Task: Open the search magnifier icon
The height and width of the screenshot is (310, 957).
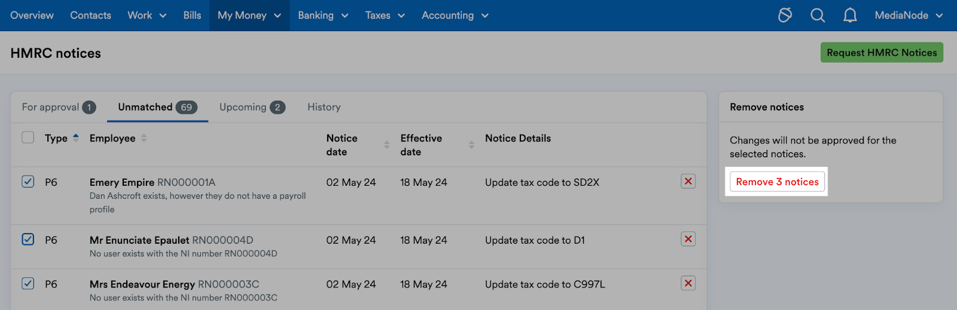Action: click(818, 15)
